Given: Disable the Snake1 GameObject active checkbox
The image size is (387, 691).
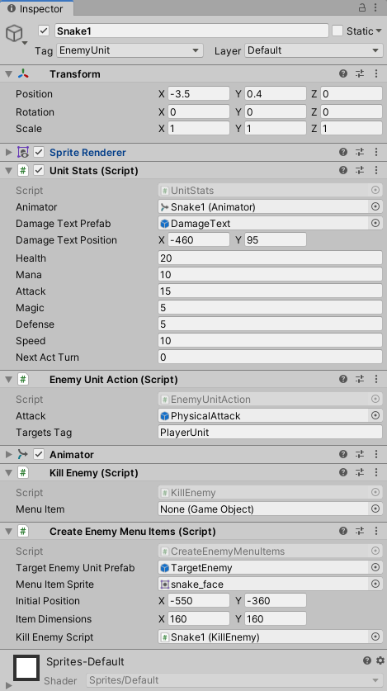Looking at the screenshot, I should pos(44,31).
